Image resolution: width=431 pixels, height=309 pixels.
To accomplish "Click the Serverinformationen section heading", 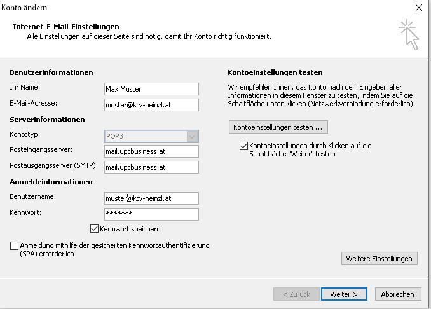I will tap(47, 120).
